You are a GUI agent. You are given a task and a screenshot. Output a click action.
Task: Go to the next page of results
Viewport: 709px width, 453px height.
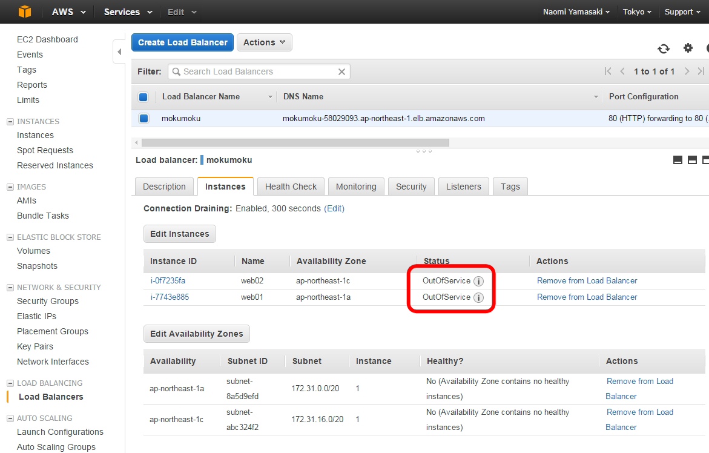pyautogui.click(x=687, y=71)
